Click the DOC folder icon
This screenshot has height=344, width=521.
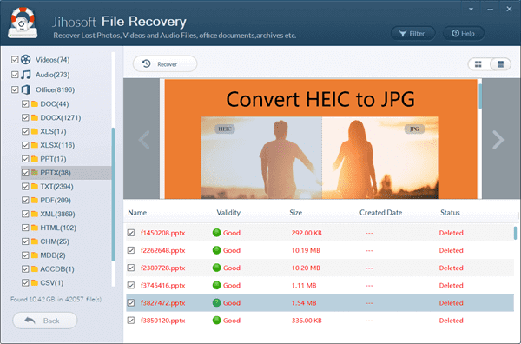[x=35, y=104]
